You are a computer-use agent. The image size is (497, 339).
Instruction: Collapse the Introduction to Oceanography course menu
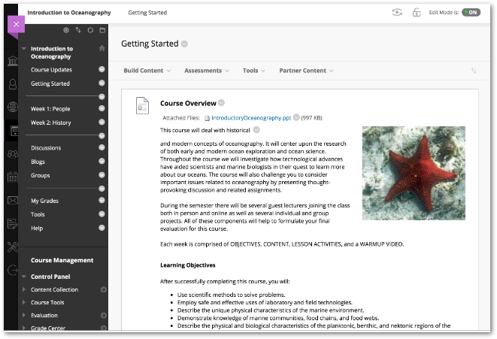click(x=24, y=49)
